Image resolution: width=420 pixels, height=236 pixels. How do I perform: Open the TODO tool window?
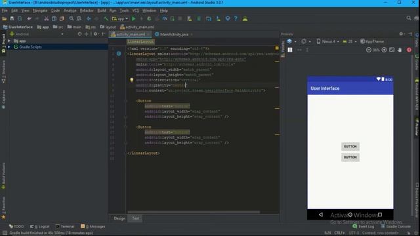pyautogui.click(x=16, y=226)
